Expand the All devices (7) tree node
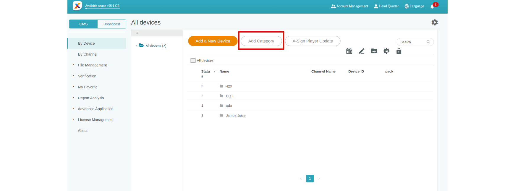The width and height of the screenshot is (523, 191). coord(136,46)
